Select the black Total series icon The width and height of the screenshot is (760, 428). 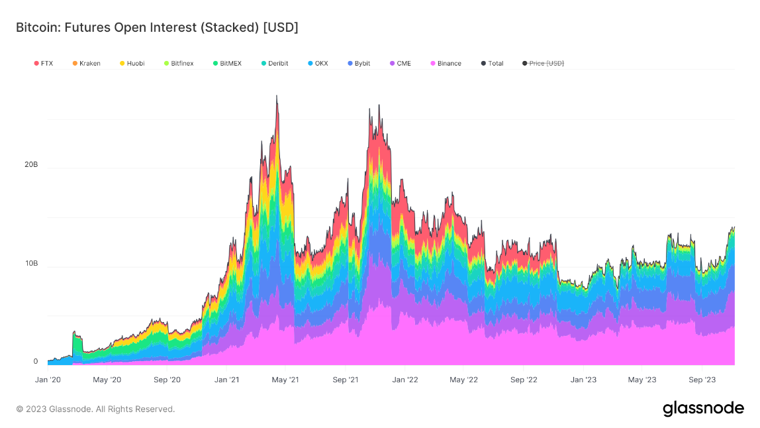482,63
